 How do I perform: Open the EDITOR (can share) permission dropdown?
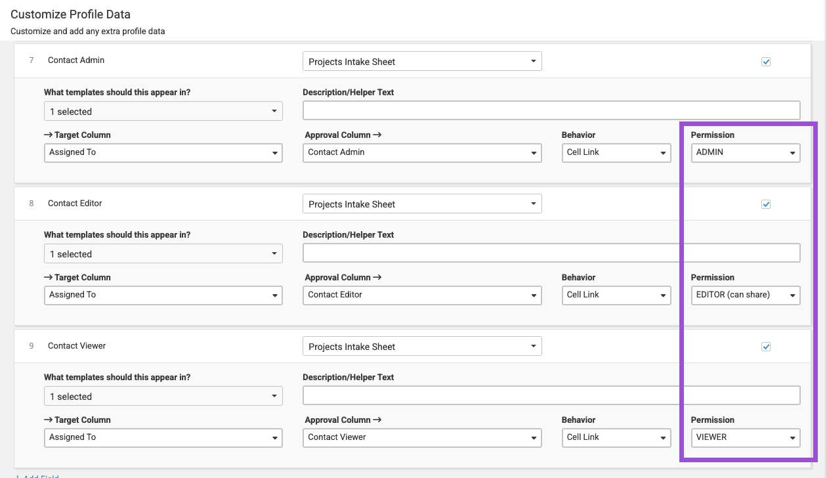[745, 295]
